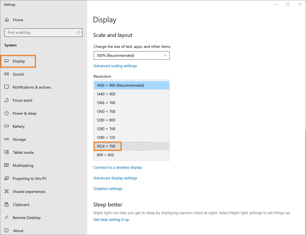This screenshot has width=306, height=235.
Task: Open Notifications & actions settings page
Action: [32, 87]
